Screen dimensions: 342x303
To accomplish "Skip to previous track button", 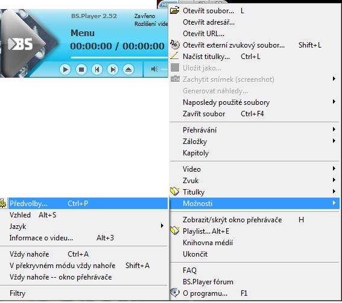I will coord(97,69).
